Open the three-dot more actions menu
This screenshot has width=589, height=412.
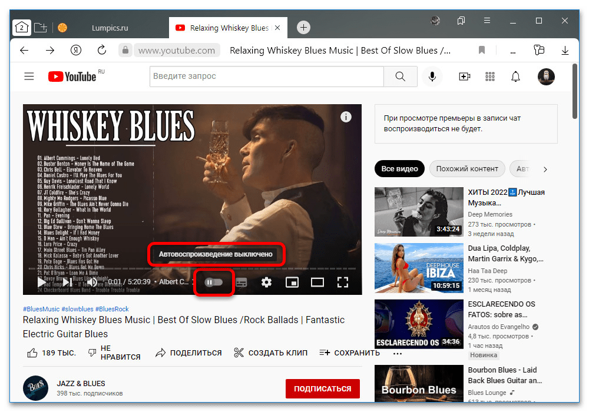point(398,353)
